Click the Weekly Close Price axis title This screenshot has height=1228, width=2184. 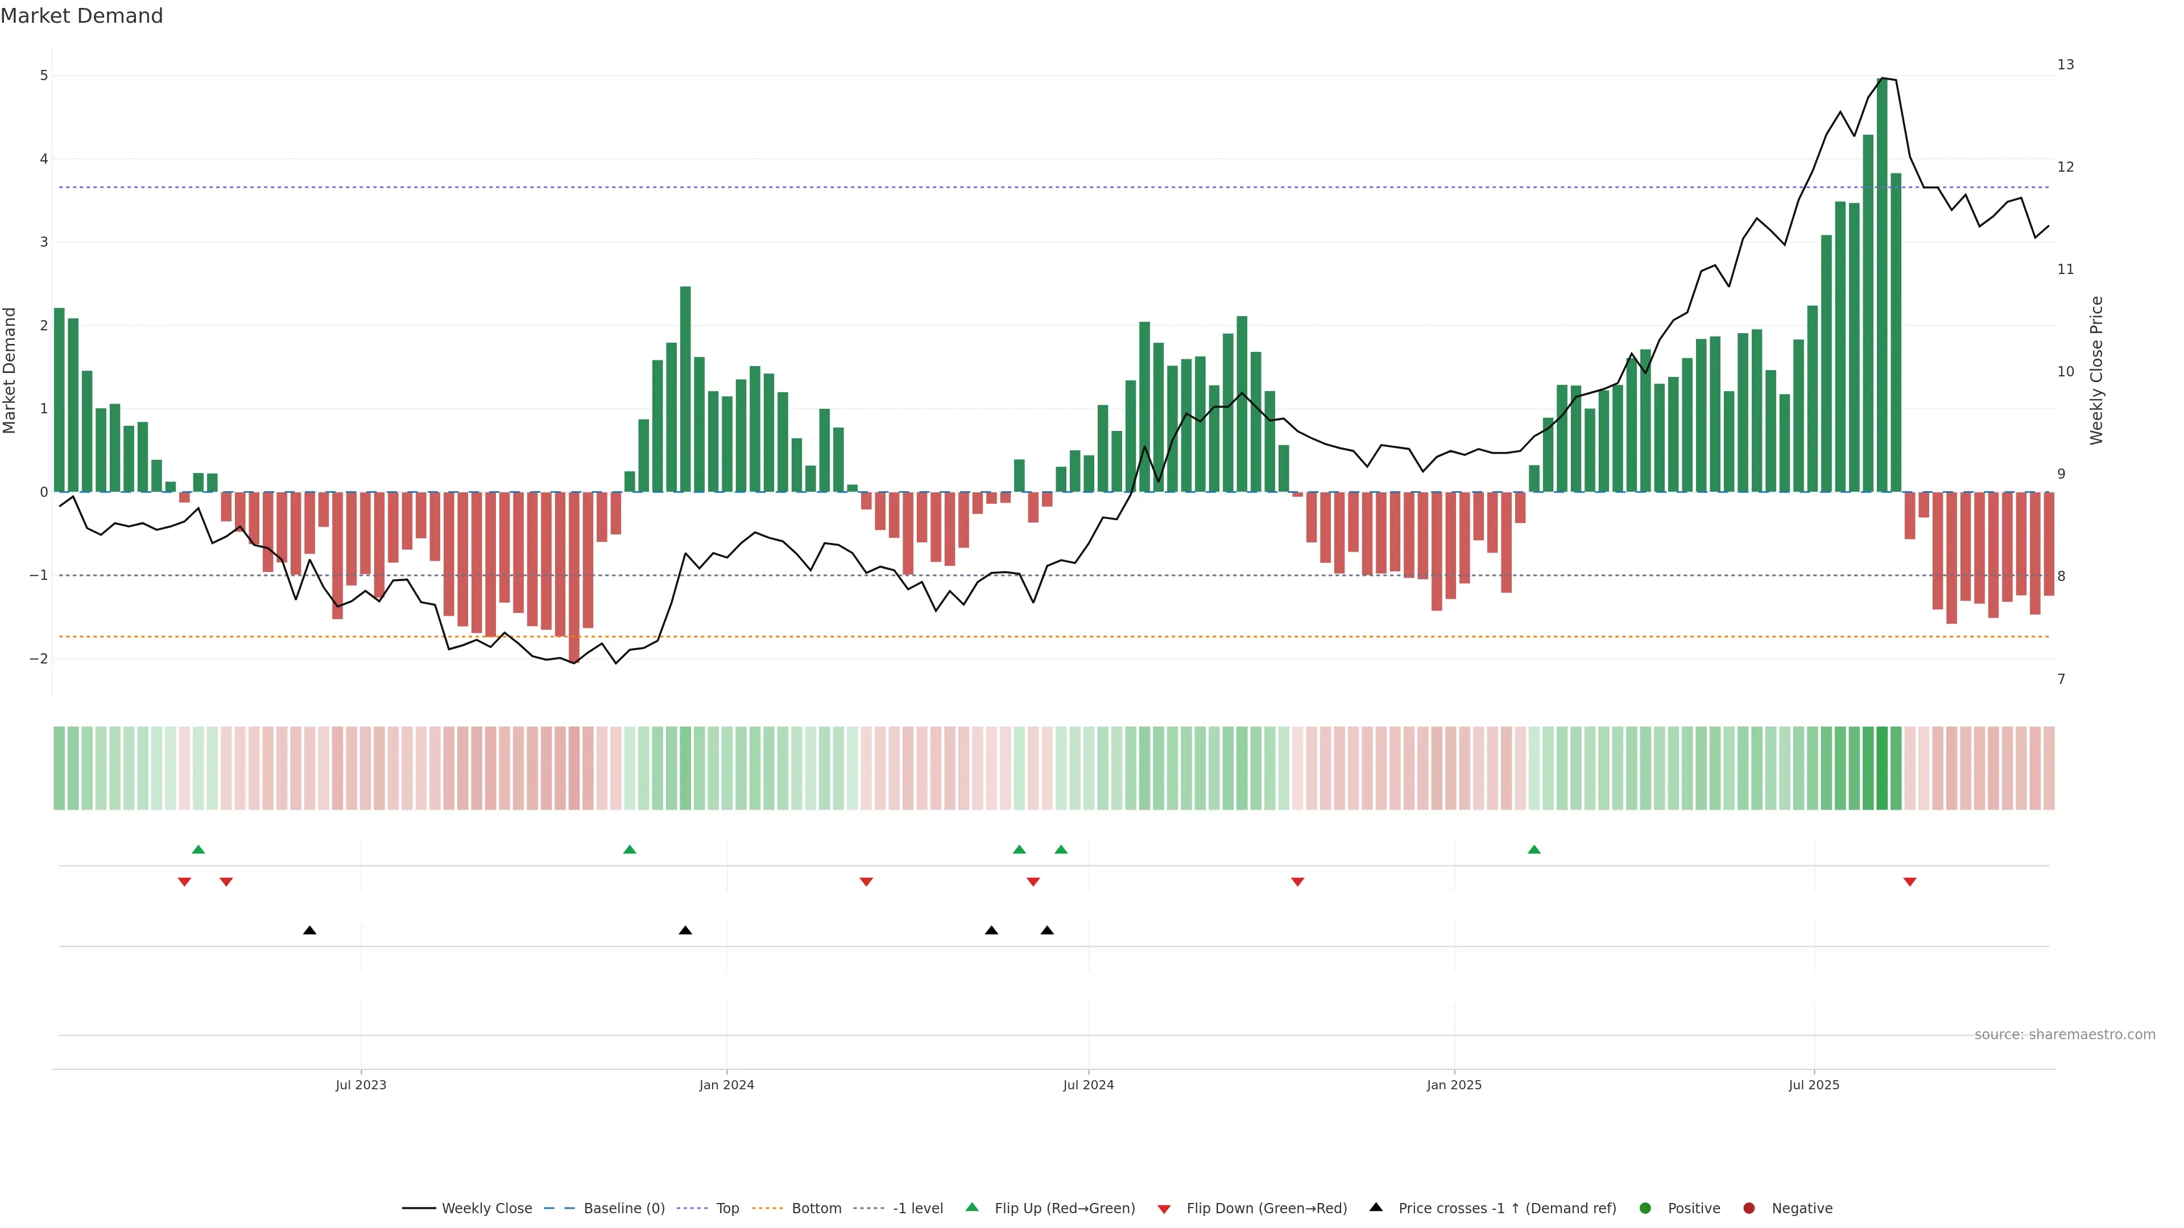point(2096,370)
